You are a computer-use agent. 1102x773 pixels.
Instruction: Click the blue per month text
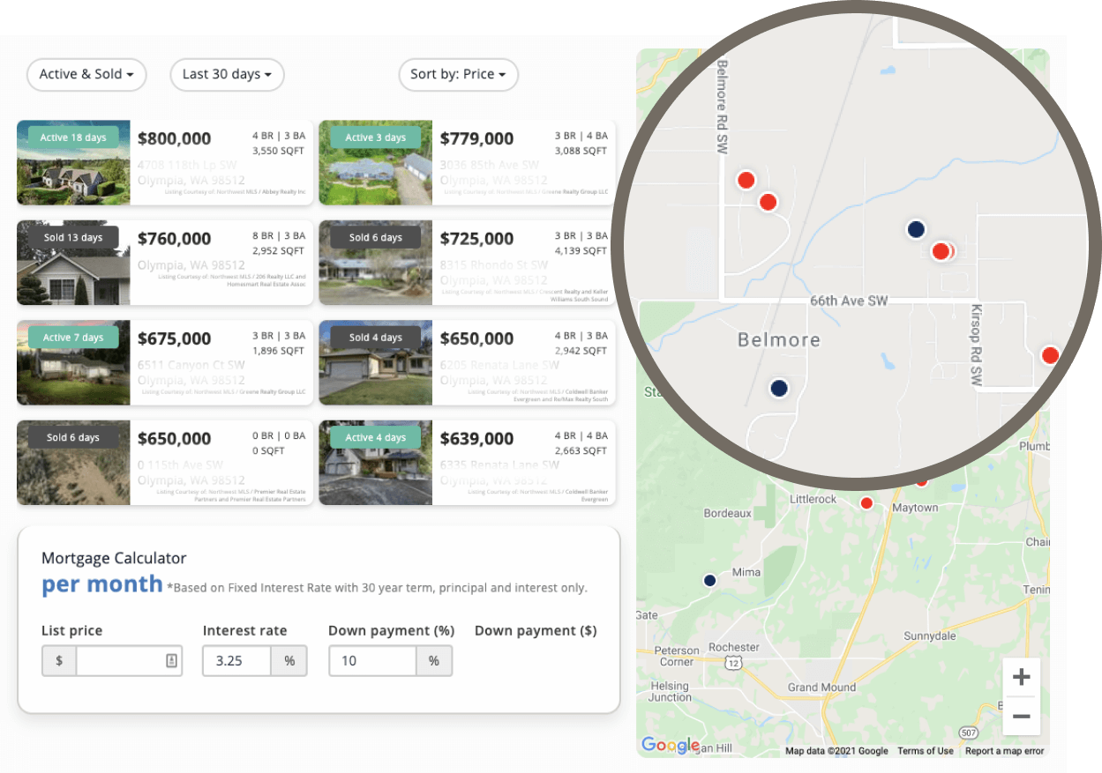click(x=102, y=583)
